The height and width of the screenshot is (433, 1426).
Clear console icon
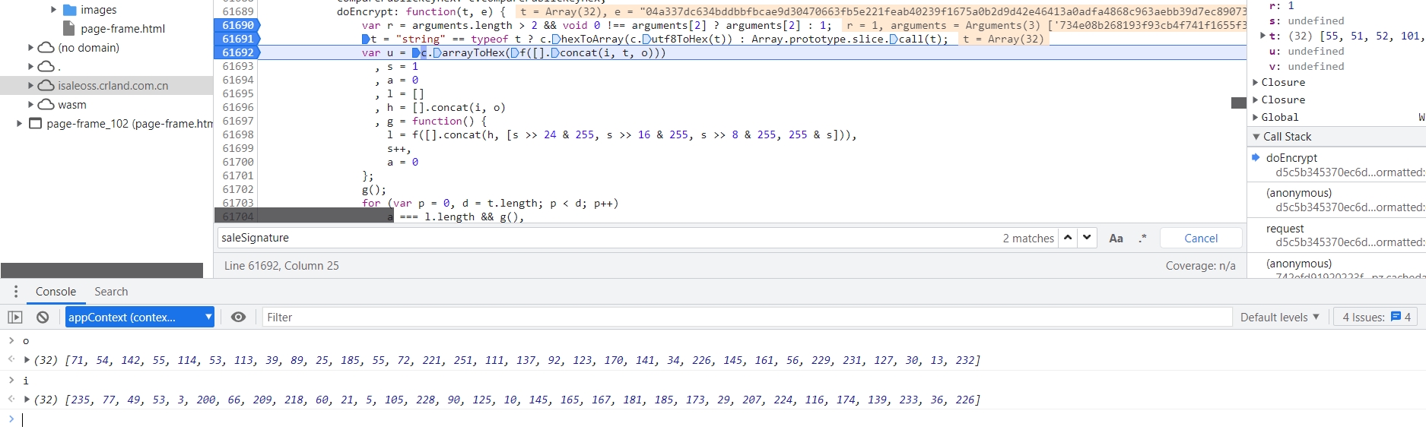pos(43,318)
